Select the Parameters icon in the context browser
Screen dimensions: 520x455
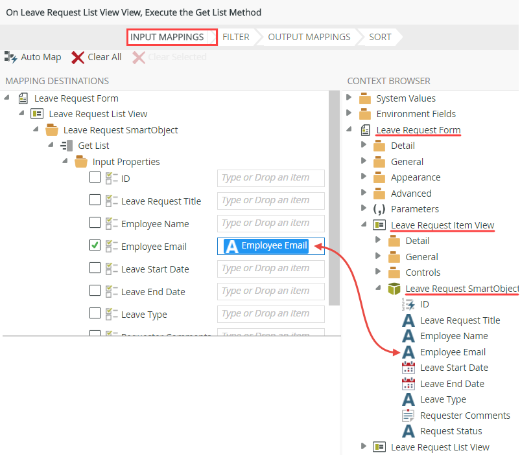coord(379,209)
